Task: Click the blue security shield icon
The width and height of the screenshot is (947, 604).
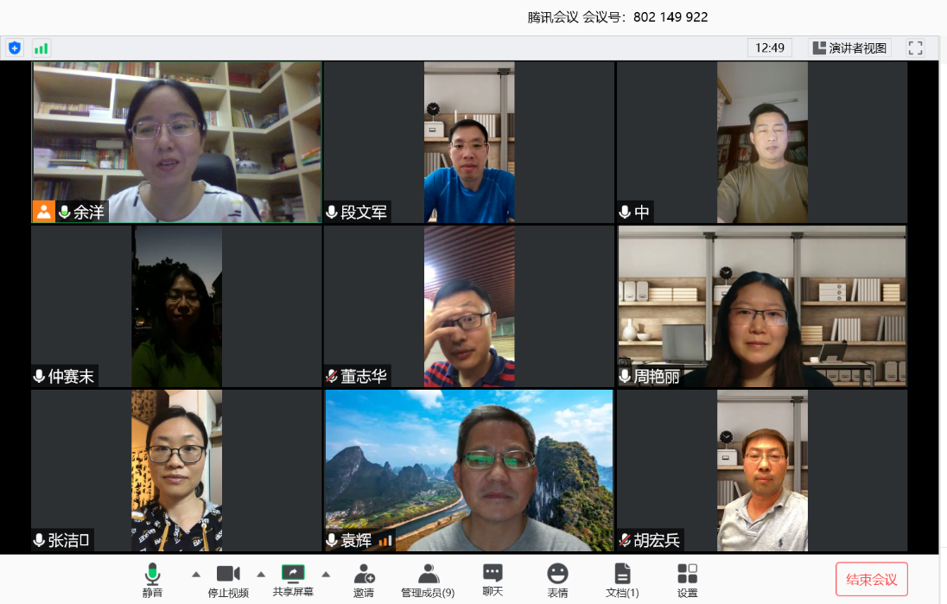Action: (15, 48)
